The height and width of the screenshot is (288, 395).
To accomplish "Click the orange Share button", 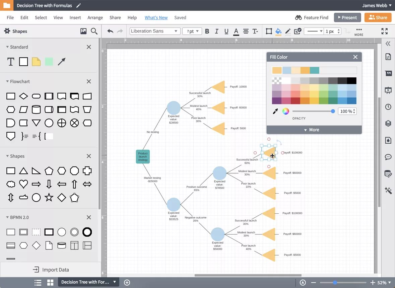I will [x=378, y=17].
